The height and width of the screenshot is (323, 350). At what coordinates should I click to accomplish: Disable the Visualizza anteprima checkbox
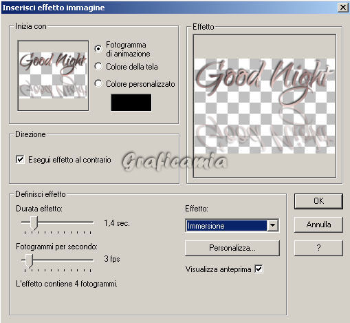[x=259, y=269]
